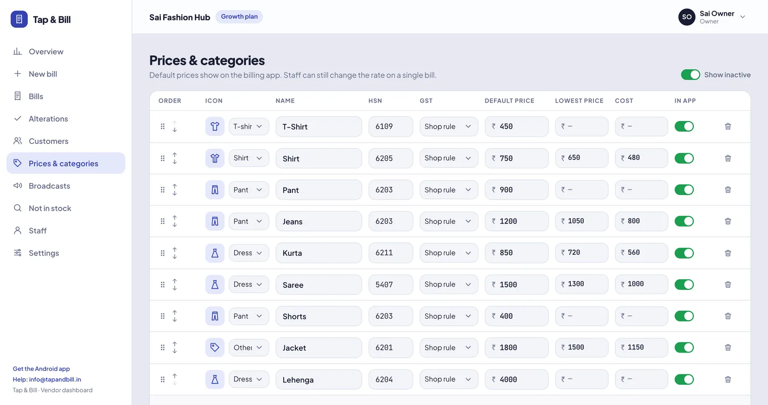Change the GST rule for Jeans
This screenshot has width=768, height=405.
449,221
